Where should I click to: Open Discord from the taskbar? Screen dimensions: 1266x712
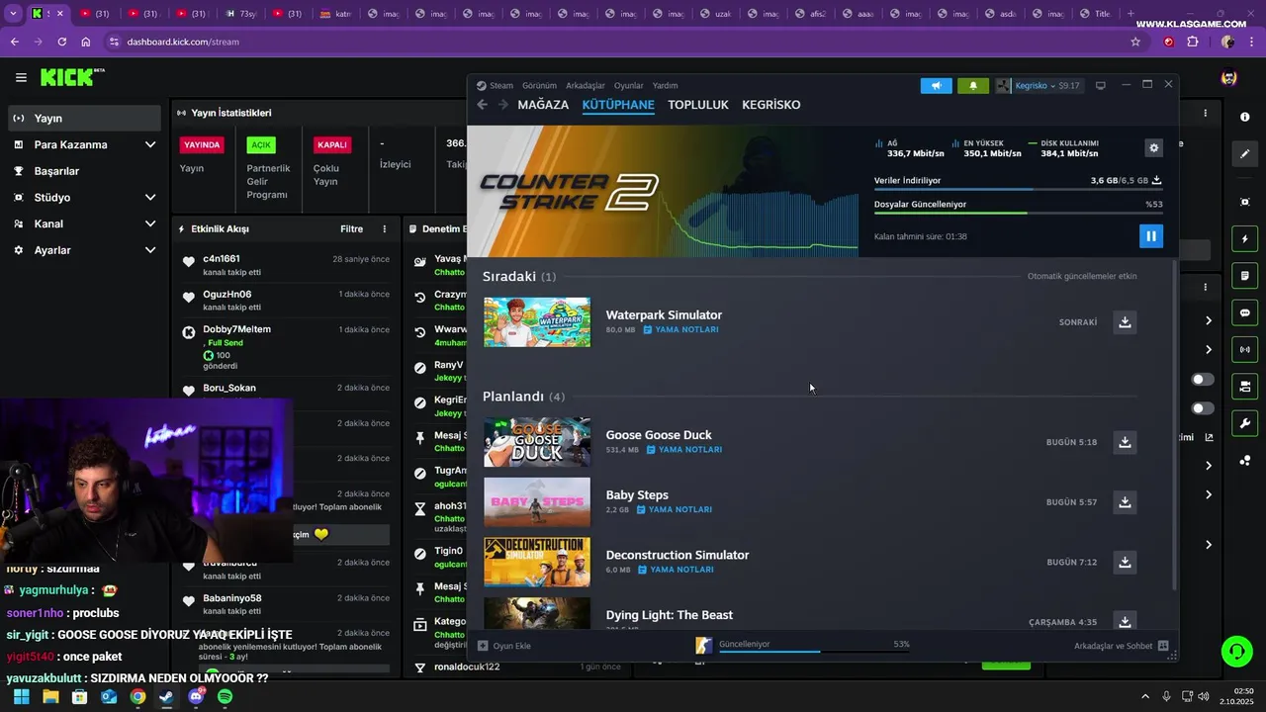[196, 697]
